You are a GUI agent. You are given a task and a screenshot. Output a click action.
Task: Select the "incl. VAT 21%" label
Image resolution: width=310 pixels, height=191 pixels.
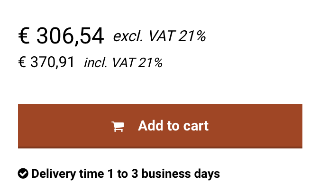point(123,62)
